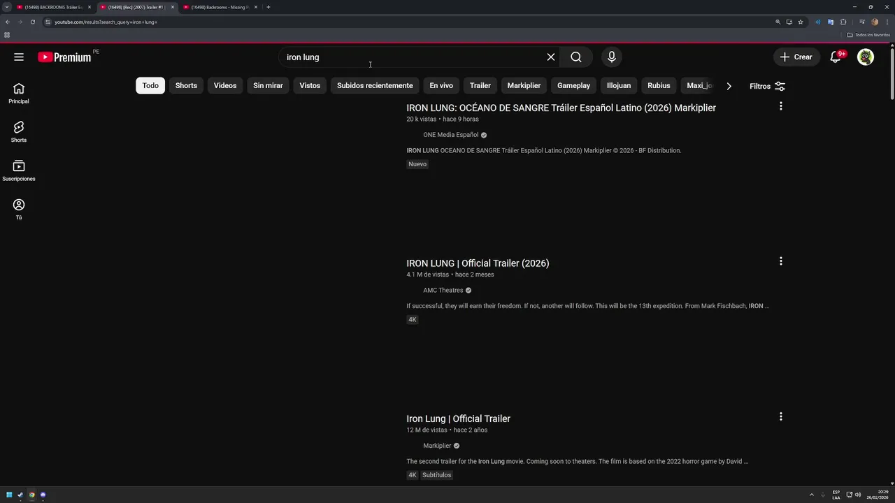Open Iron Lung | Official Trailer by Markiplier
The width and height of the screenshot is (895, 503).
458,418
